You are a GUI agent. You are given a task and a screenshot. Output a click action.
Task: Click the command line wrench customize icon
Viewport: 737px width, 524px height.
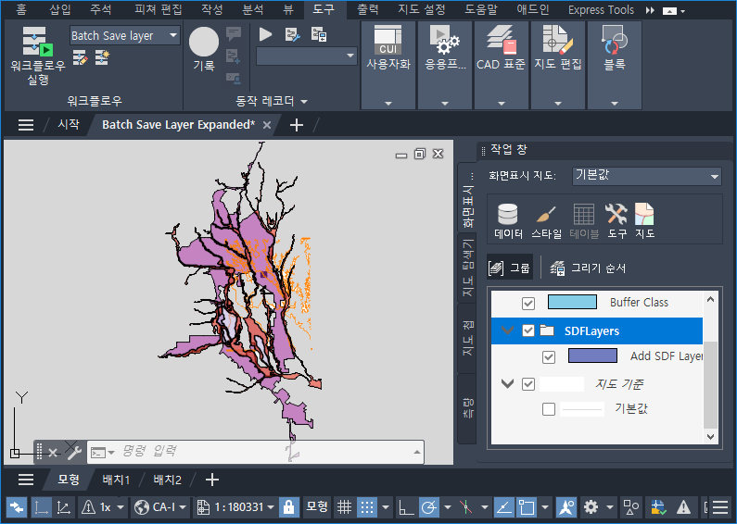[74, 453]
